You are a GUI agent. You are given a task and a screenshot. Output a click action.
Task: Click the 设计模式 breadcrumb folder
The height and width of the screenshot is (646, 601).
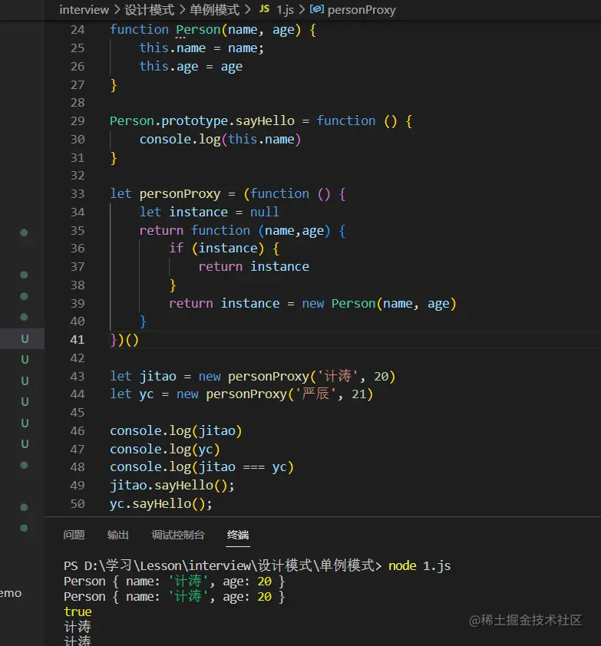149,9
